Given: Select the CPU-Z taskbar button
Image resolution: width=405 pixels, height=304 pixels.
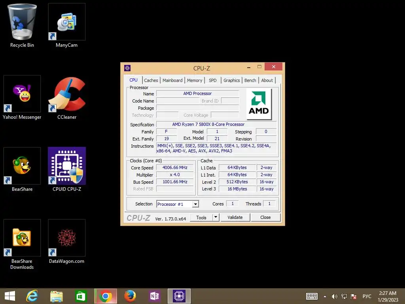Looking at the screenshot, I should tap(179, 296).
